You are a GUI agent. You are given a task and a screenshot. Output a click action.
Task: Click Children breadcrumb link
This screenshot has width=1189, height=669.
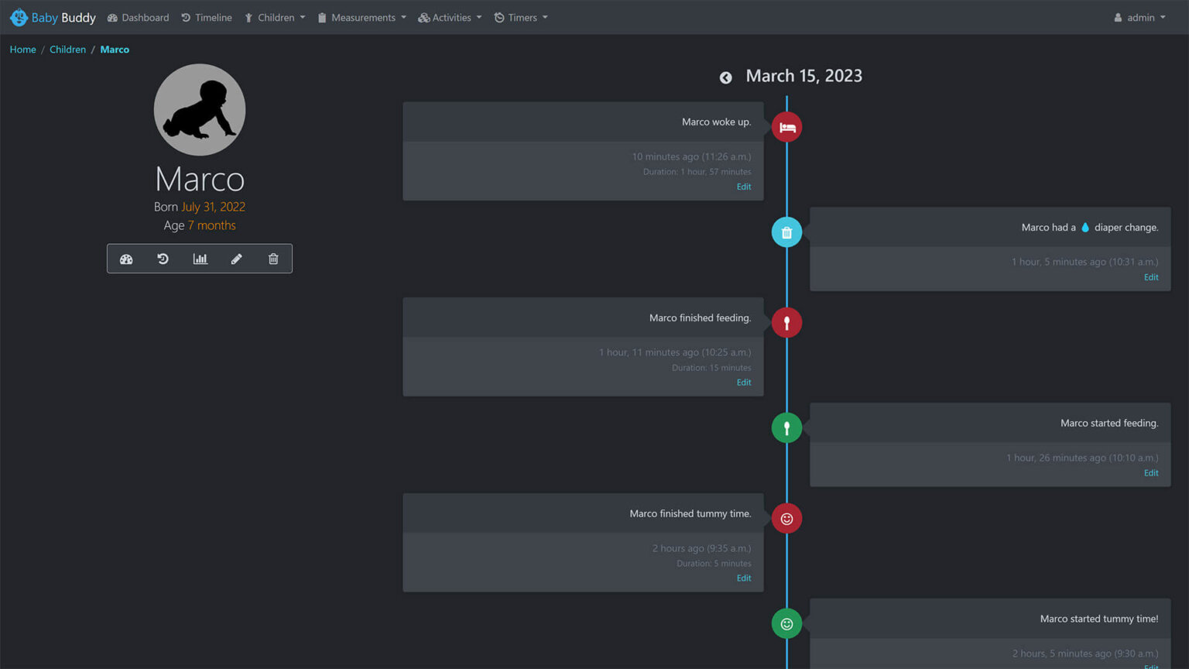(x=67, y=50)
